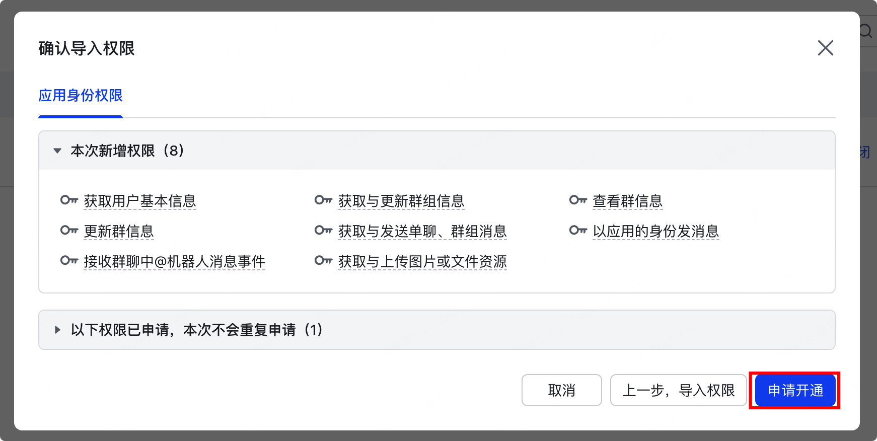Screen dimensions: 877x441
Task: Click the key icon beside 接收群聊中@机器人消息事件
Action: pyautogui.click(x=69, y=261)
